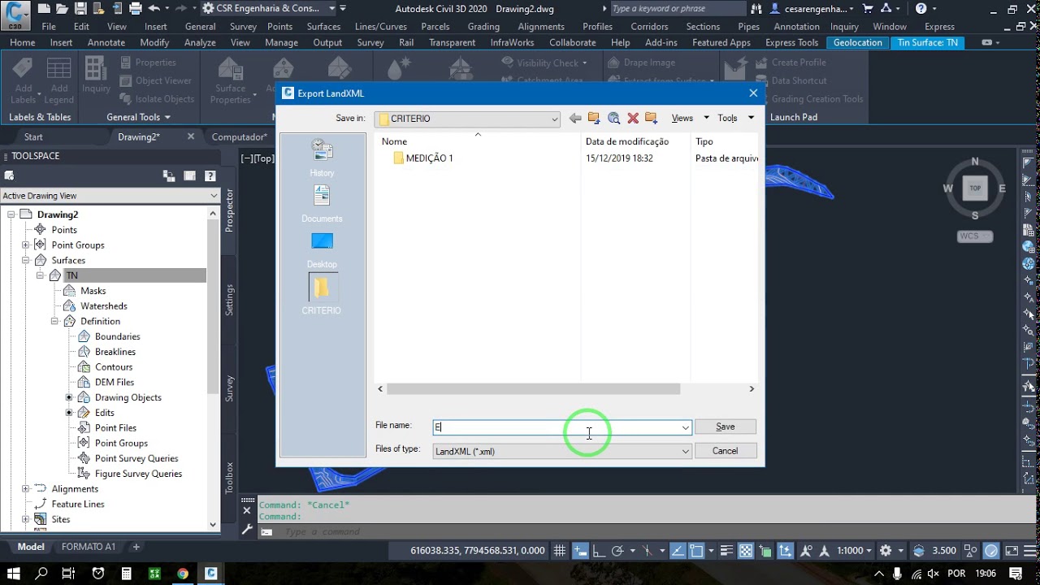The width and height of the screenshot is (1040, 585).
Task: Close the command line with X icon
Action: point(248,511)
